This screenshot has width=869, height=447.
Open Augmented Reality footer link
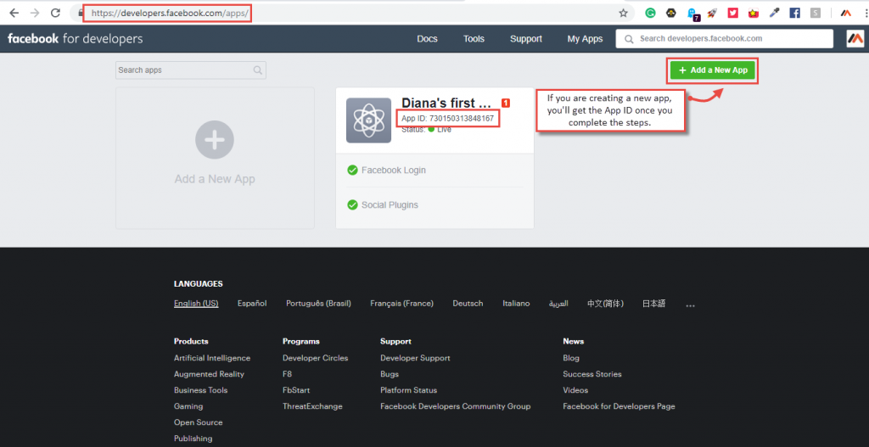coord(209,374)
